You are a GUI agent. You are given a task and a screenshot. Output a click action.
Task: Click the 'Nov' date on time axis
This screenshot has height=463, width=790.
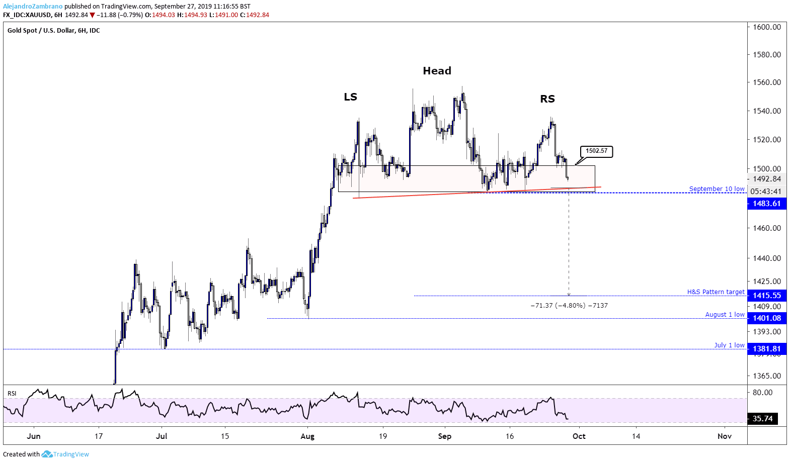(725, 436)
